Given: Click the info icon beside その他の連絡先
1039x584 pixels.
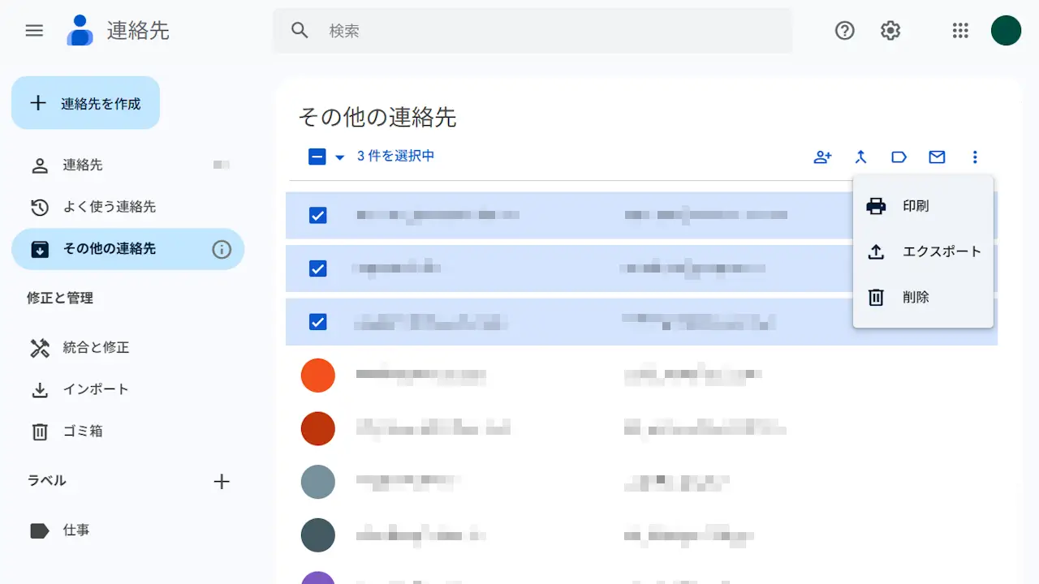Looking at the screenshot, I should pyautogui.click(x=222, y=249).
